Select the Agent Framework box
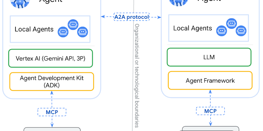Viewport: 263px width, 131px height. (x=210, y=81)
